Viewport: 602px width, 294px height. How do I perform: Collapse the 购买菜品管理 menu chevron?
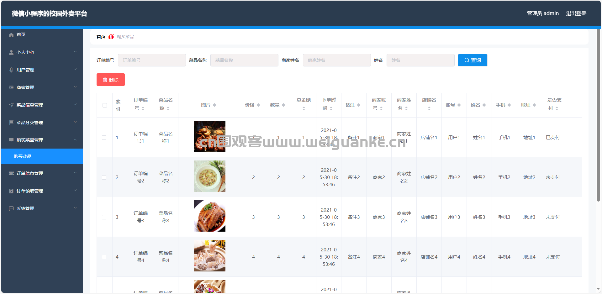pyautogui.click(x=75, y=140)
